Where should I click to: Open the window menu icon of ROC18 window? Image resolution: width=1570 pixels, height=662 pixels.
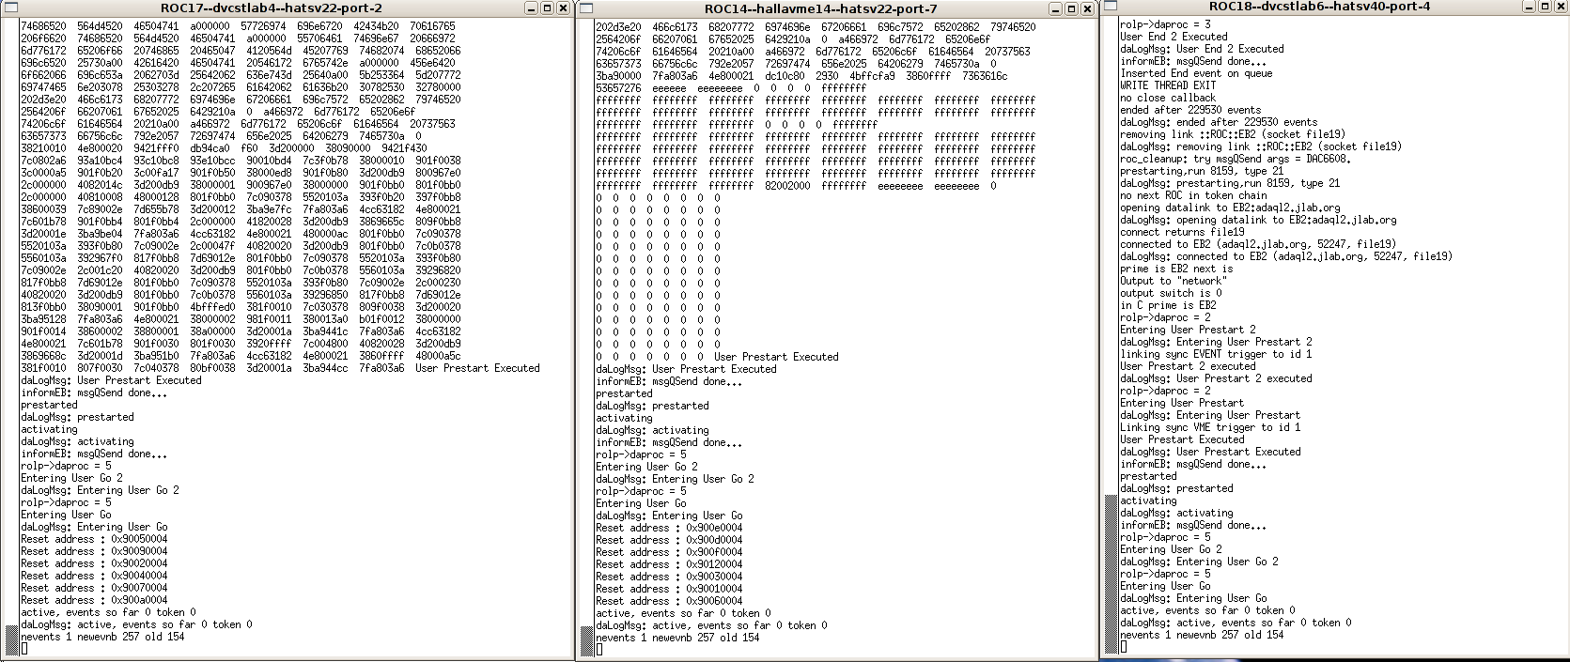point(1109,7)
